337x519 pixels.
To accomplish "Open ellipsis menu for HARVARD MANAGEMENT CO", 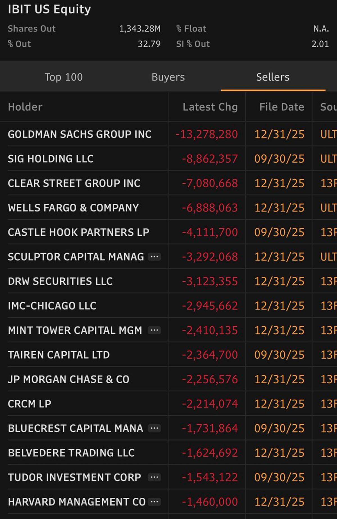I will pos(154,502).
